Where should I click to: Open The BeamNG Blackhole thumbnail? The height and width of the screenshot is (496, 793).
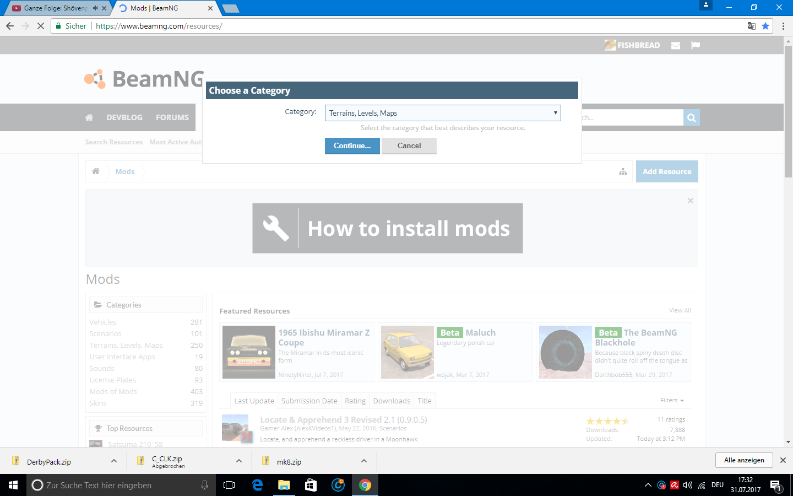click(x=566, y=352)
